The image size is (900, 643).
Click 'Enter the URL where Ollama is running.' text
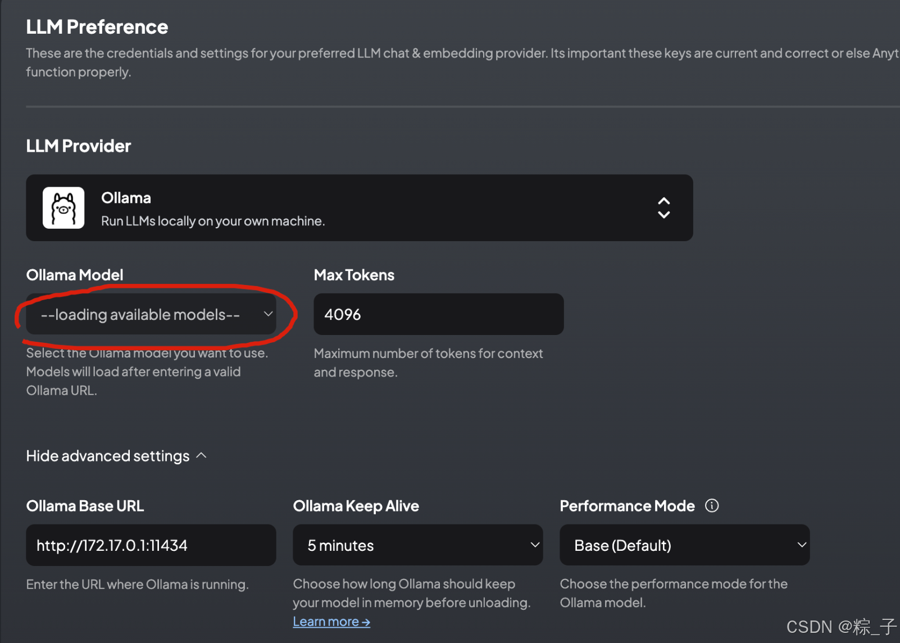(137, 585)
